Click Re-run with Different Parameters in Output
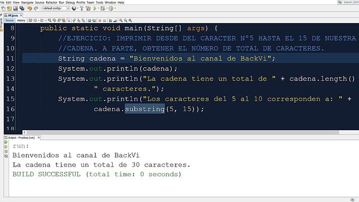The image size is (359, 202). click(x=6, y=146)
